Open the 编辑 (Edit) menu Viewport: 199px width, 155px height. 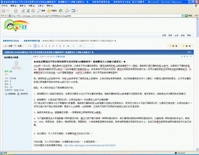pos(14,6)
